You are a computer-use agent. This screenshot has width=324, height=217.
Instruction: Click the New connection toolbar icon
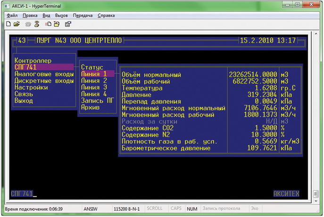[8, 24]
